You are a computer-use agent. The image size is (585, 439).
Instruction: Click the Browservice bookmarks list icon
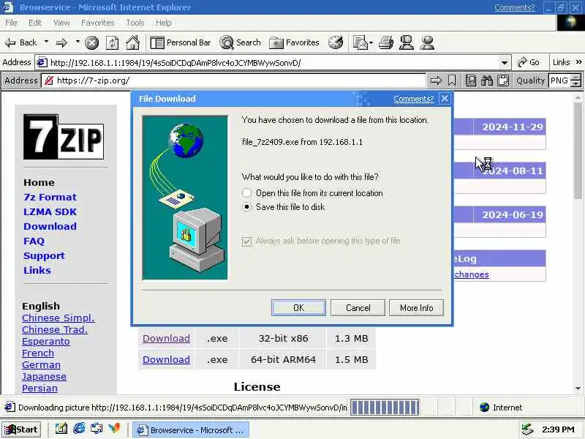(x=471, y=80)
